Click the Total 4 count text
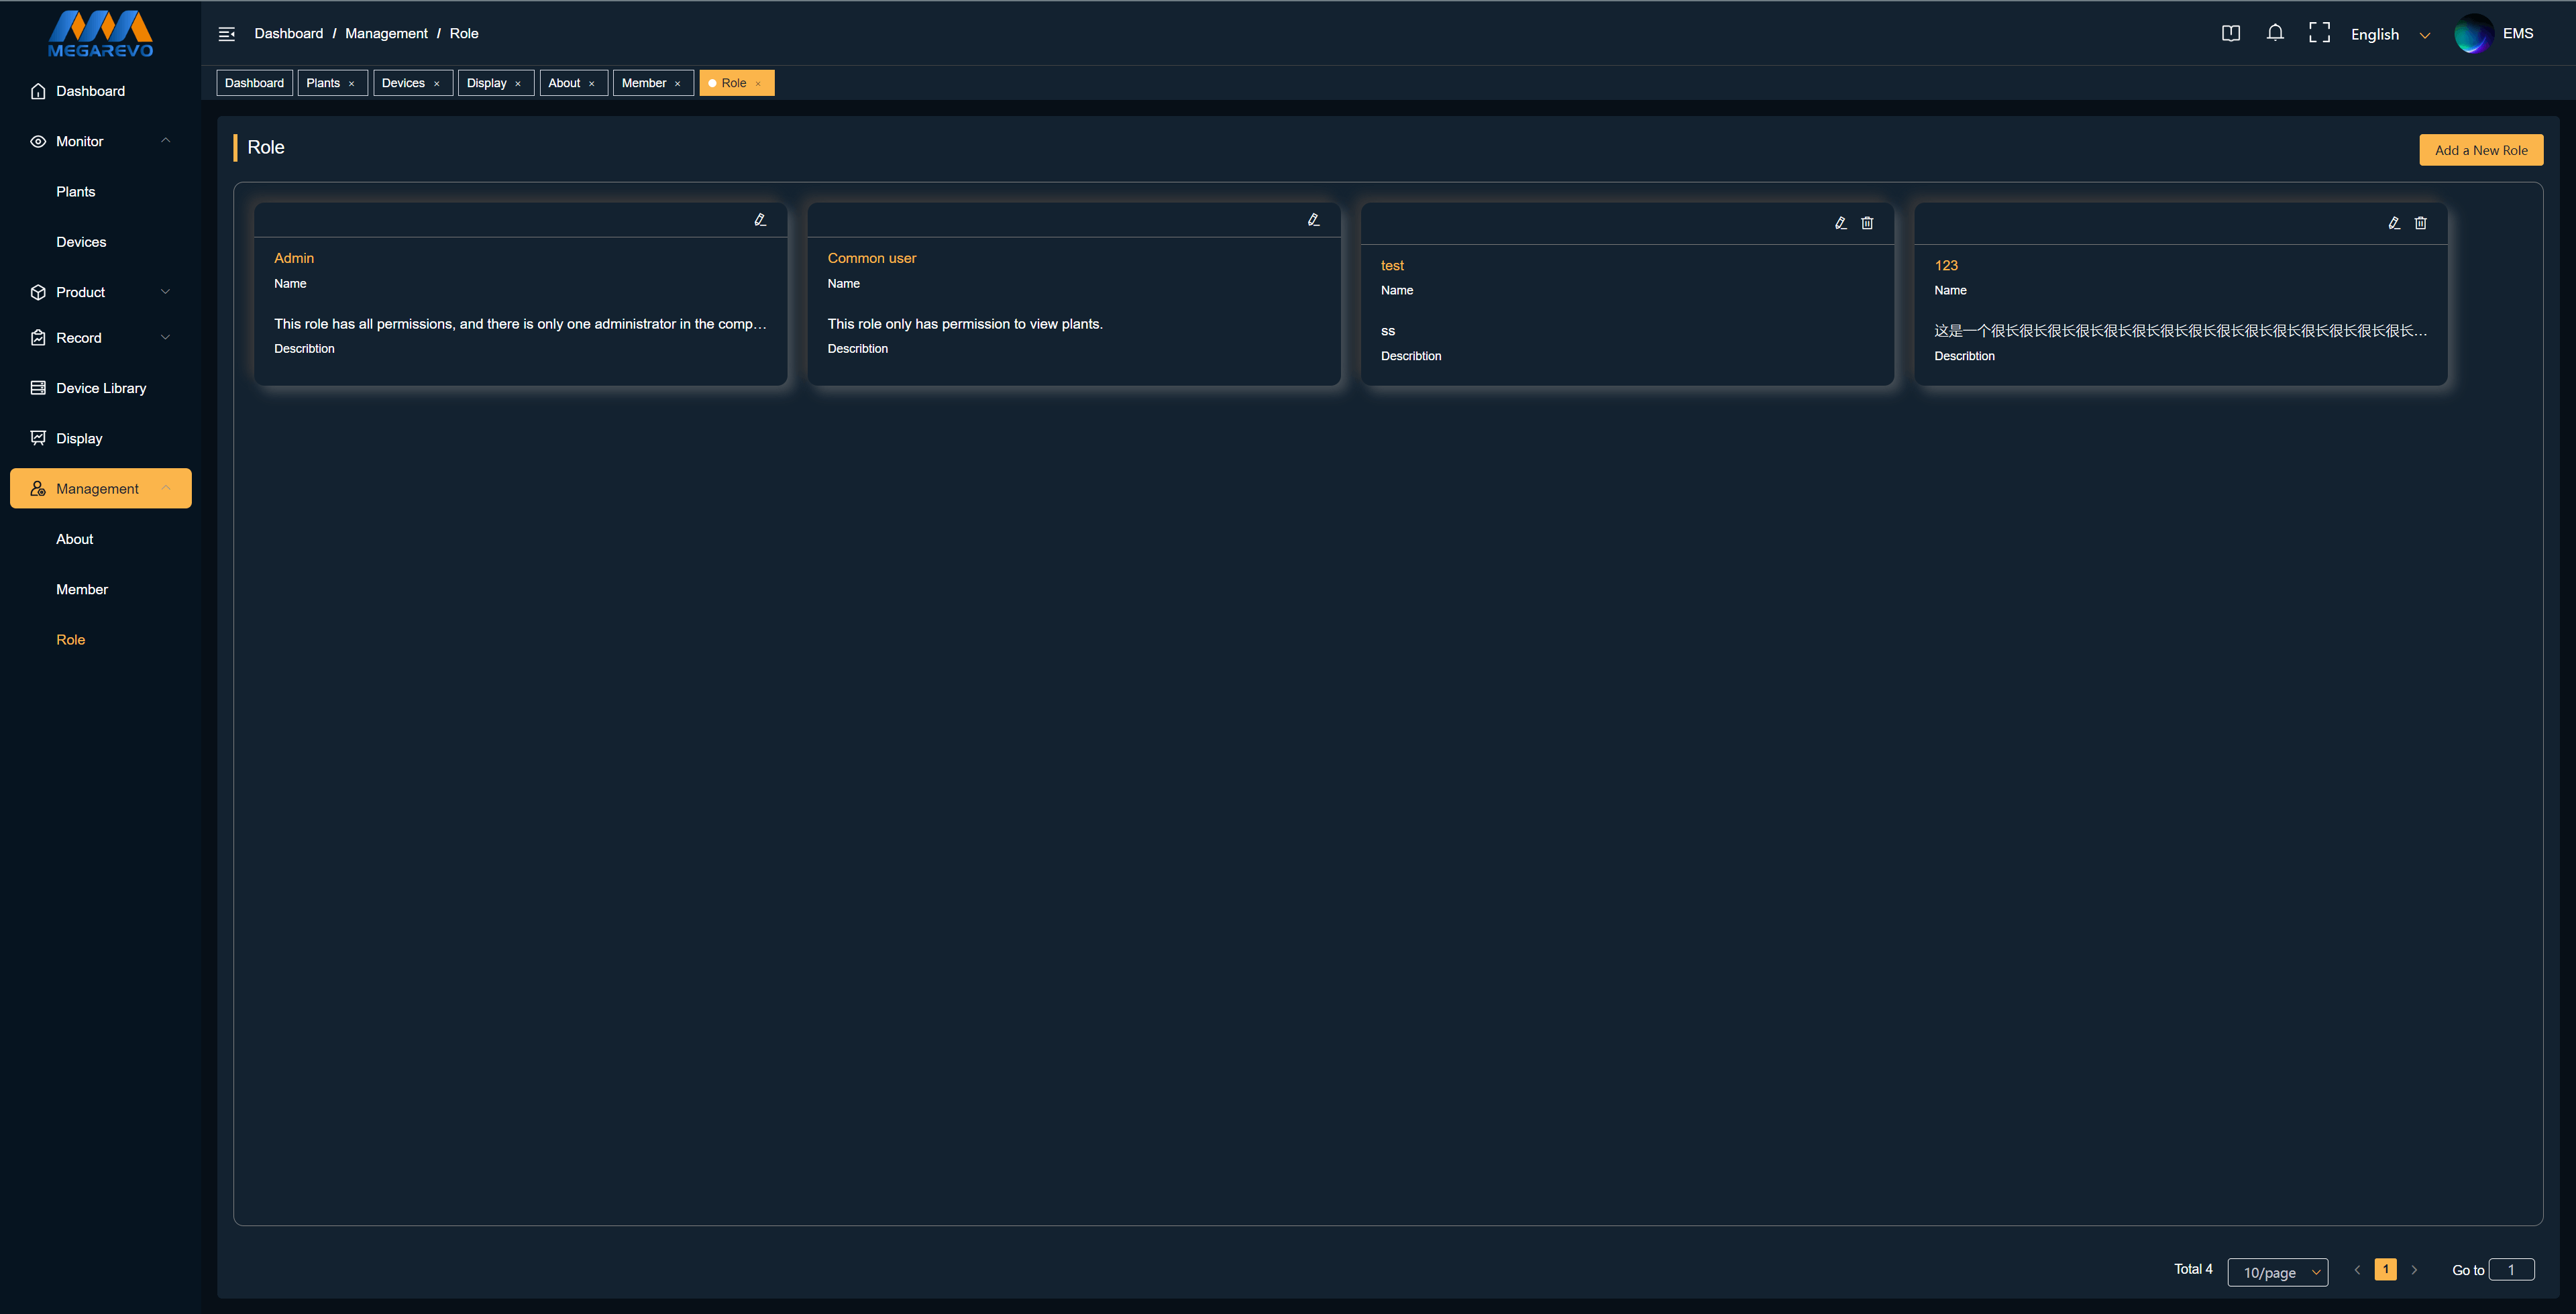The height and width of the screenshot is (1314, 2576). pos(2193,1269)
